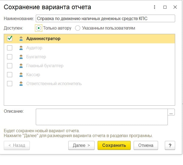The width and height of the screenshot is (183, 165).
Task: Click Далее to proceed to next step
Action: [x=81, y=145]
